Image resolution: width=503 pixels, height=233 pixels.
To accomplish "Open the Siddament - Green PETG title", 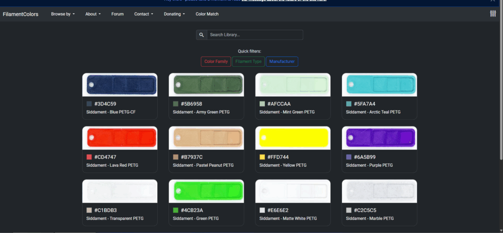I will tap(196, 219).
